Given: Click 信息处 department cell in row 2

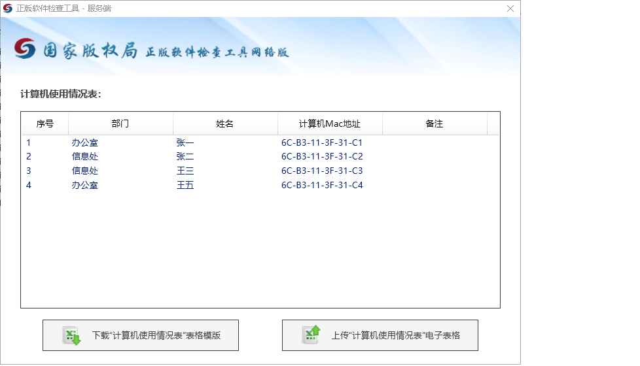Looking at the screenshot, I should tap(85, 157).
